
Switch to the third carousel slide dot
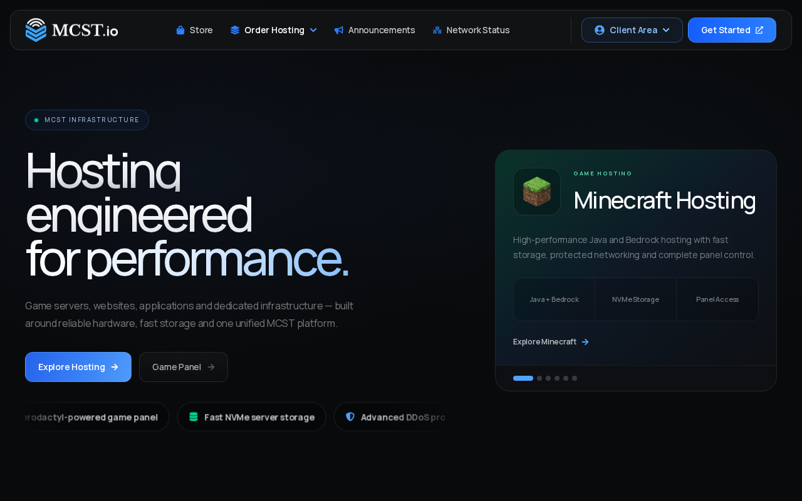coord(548,378)
